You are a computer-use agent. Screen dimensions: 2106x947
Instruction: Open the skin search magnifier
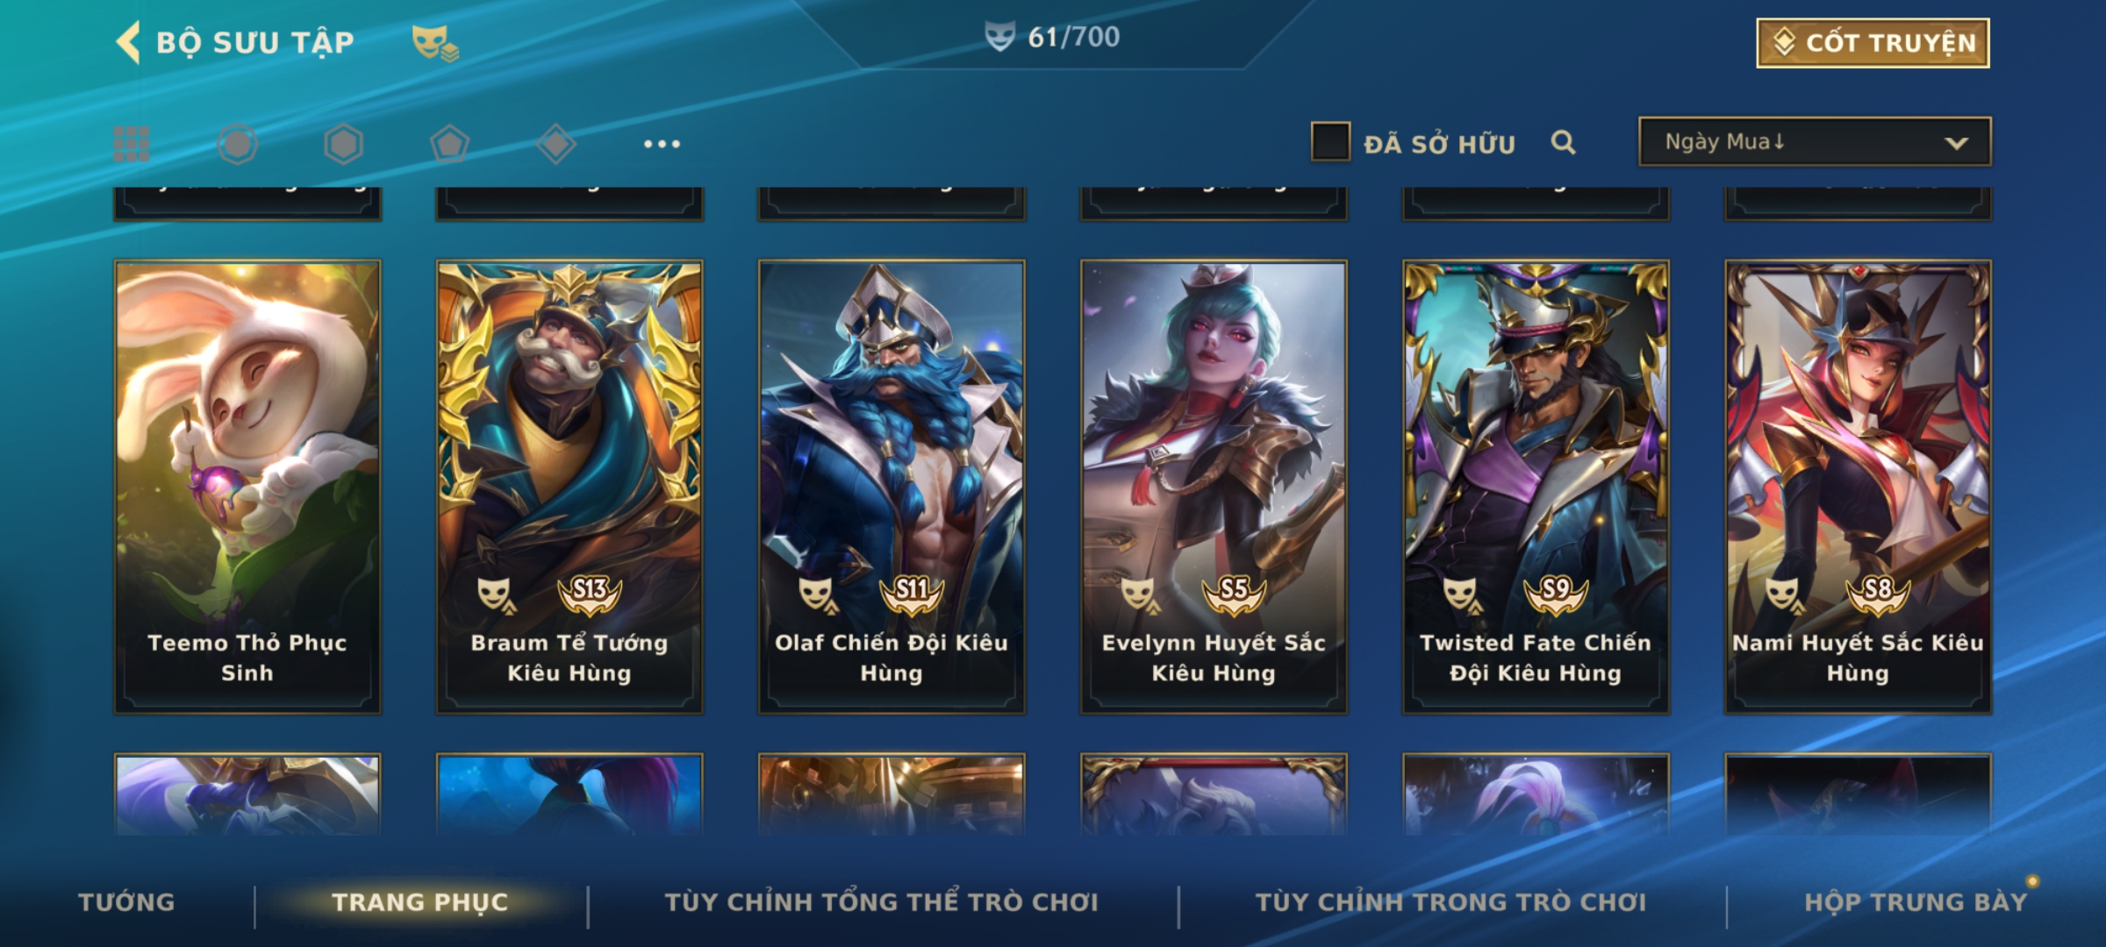click(1563, 142)
